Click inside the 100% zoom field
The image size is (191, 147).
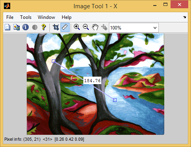(131, 28)
